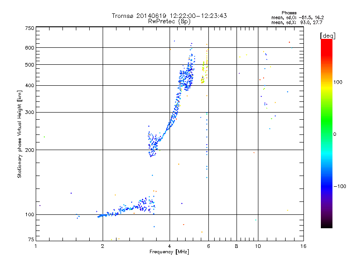Click the 'Phases' label above the statistics

(x=289, y=13)
